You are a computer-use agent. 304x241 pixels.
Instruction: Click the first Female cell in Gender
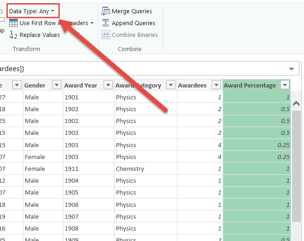(35, 157)
